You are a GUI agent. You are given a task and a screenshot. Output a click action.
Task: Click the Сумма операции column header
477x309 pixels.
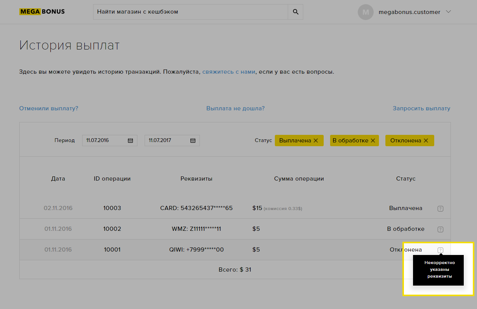click(299, 179)
